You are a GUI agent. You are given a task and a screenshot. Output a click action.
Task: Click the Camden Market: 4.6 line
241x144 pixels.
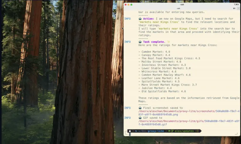pyautogui.click(x=154, y=52)
